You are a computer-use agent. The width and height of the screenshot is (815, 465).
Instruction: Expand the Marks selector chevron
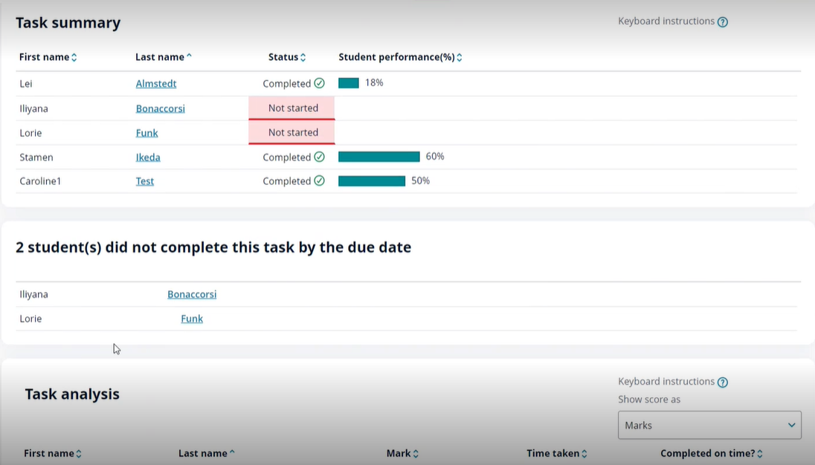click(791, 425)
